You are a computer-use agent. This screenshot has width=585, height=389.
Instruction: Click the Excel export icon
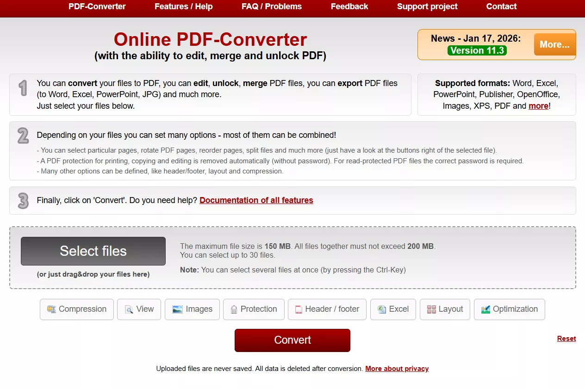pyautogui.click(x=381, y=309)
